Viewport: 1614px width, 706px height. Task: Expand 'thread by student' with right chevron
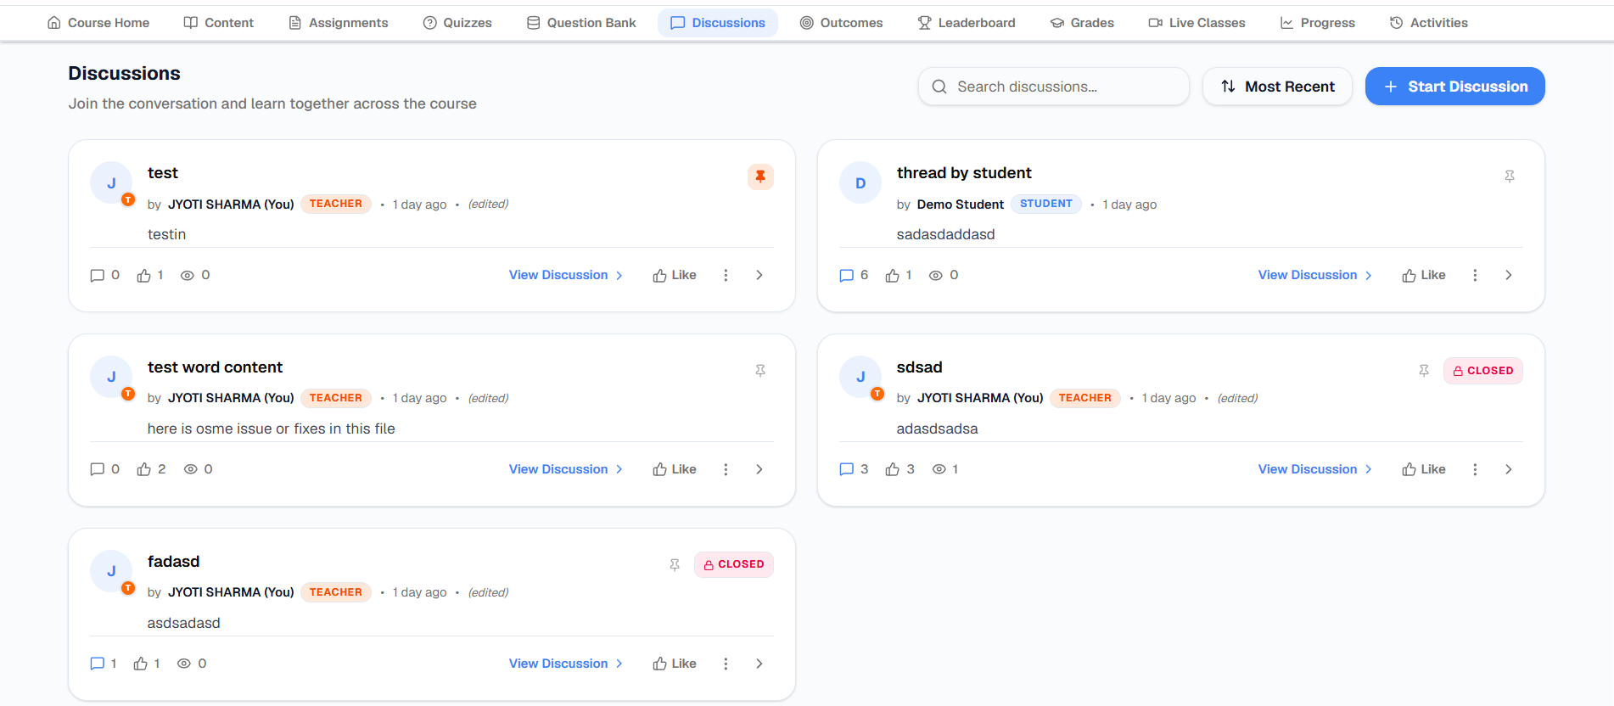[1508, 275]
